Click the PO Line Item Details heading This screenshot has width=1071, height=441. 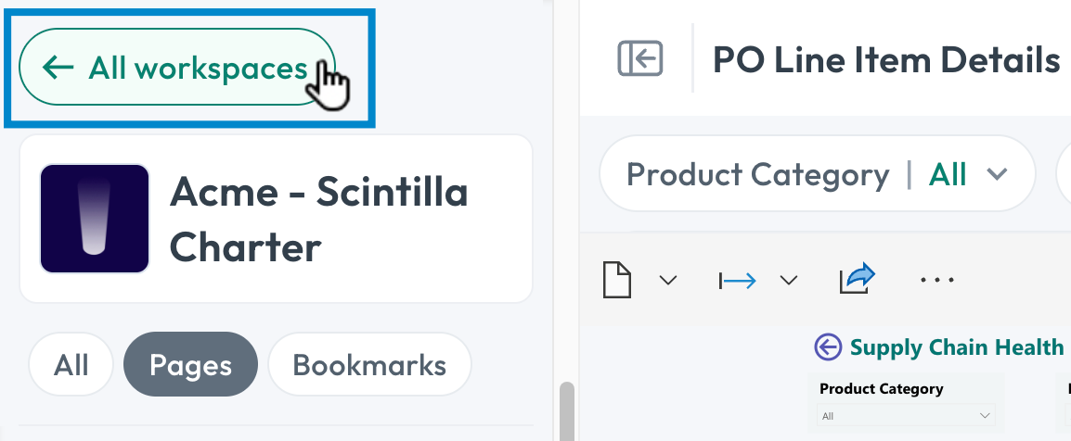[886, 59]
